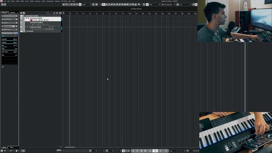Click the Quick Controls blue settings icon

click(17, 33)
